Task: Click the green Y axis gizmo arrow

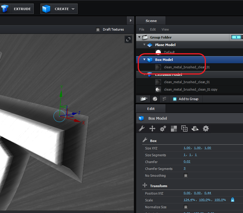Action: (61, 94)
